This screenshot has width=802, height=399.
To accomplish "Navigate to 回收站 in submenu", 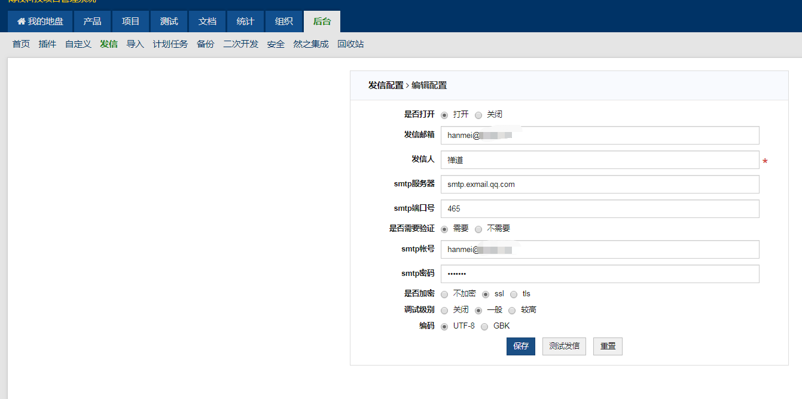I will pyautogui.click(x=350, y=44).
